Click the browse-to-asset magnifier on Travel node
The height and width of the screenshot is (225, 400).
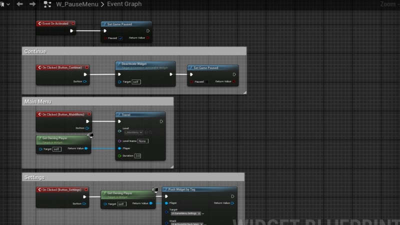[x=151, y=132]
